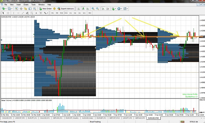Open the Strategy Tester magnifier icon
The height and width of the screenshot is (123, 205).
34,9
